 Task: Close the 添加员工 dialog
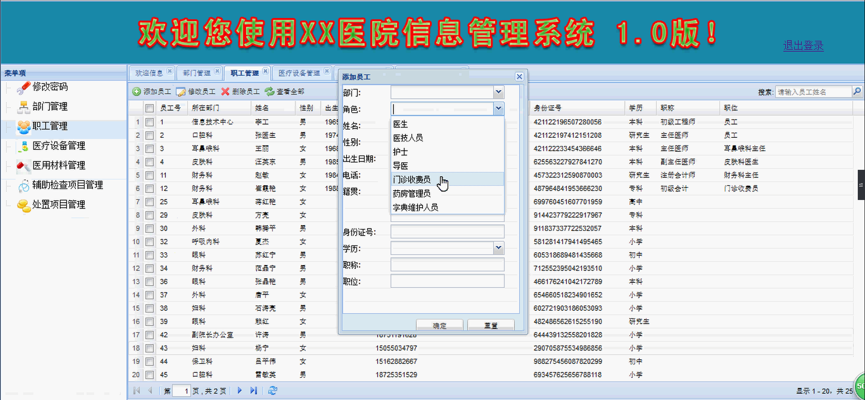click(x=519, y=77)
